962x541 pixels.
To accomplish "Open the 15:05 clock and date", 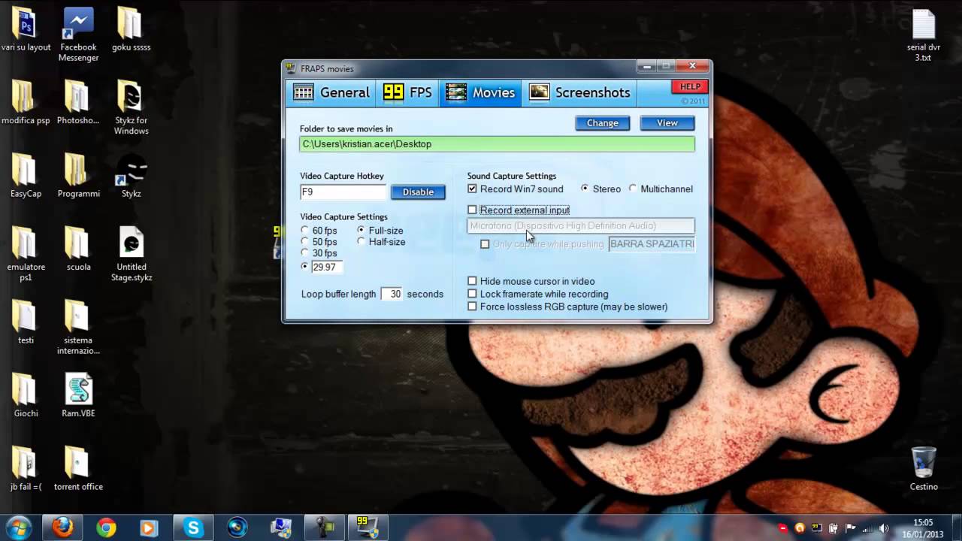I will coord(924,528).
